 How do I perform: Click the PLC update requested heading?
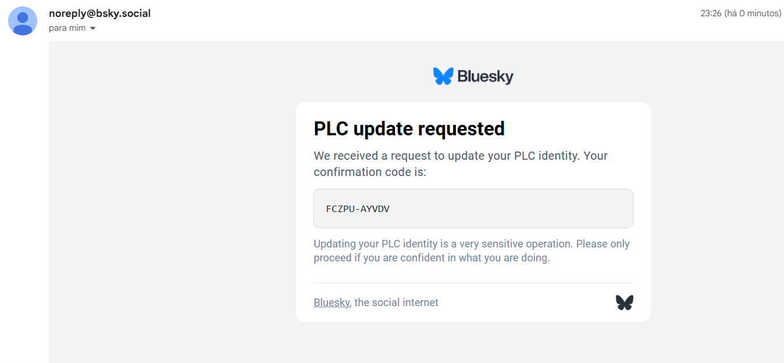coord(409,128)
